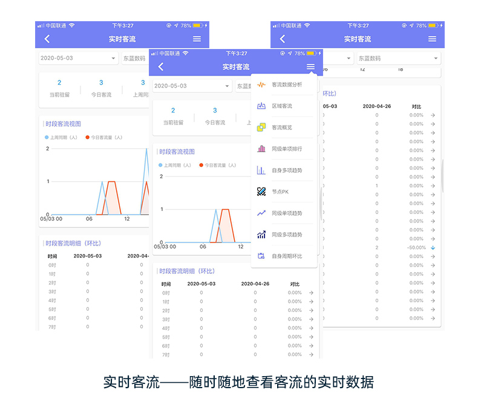
Task: Tap the 当前驻留 stat in the middle phone
Action: (173, 117)
